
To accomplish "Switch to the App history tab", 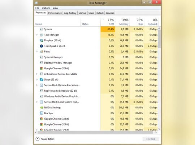I will (x=70, y=13).
